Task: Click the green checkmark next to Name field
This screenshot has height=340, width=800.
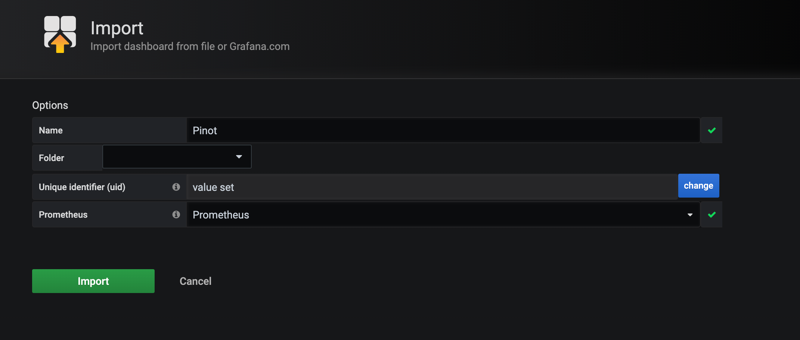Action: point(711,130)
